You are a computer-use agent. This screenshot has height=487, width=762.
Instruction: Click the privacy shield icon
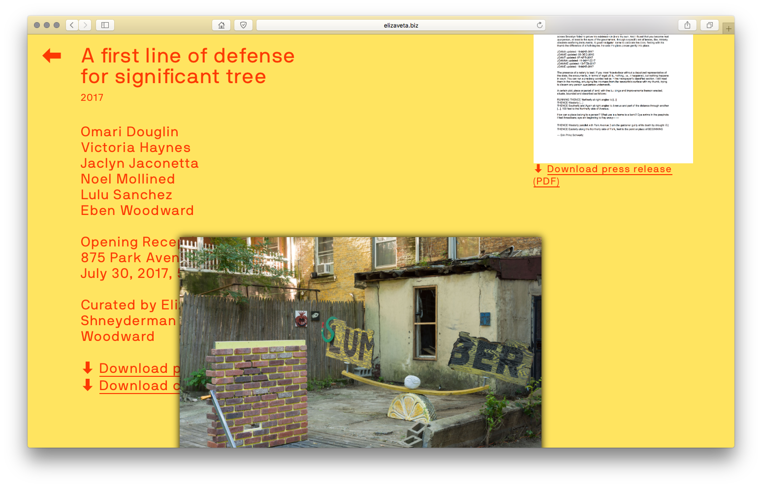[x=243, y=25]
